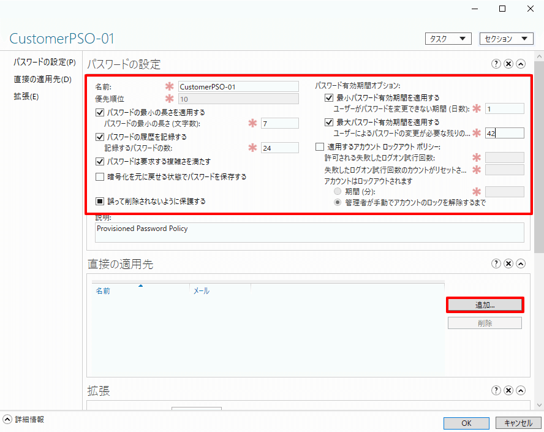
Task: Open the タスク dropdown
Action: pyautogui.click(x=448, y=39)
